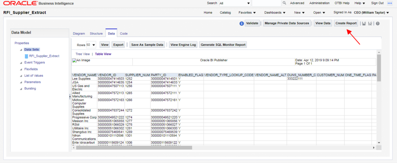Click the down arrow on the vertical scrollbar

(x=378, y=143)
